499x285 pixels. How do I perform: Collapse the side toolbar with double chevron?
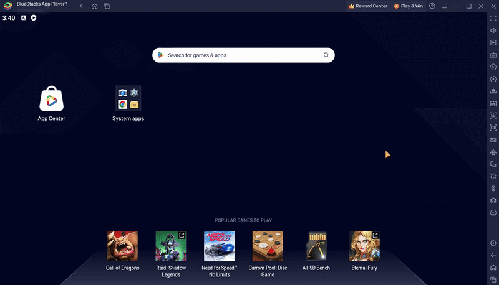(x=493, y=6)
